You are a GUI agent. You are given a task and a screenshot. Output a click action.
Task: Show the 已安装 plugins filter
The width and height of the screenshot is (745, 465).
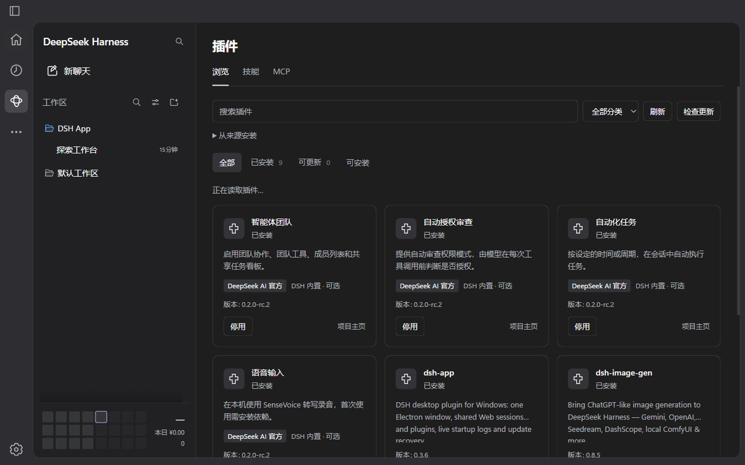click(267, 163)
